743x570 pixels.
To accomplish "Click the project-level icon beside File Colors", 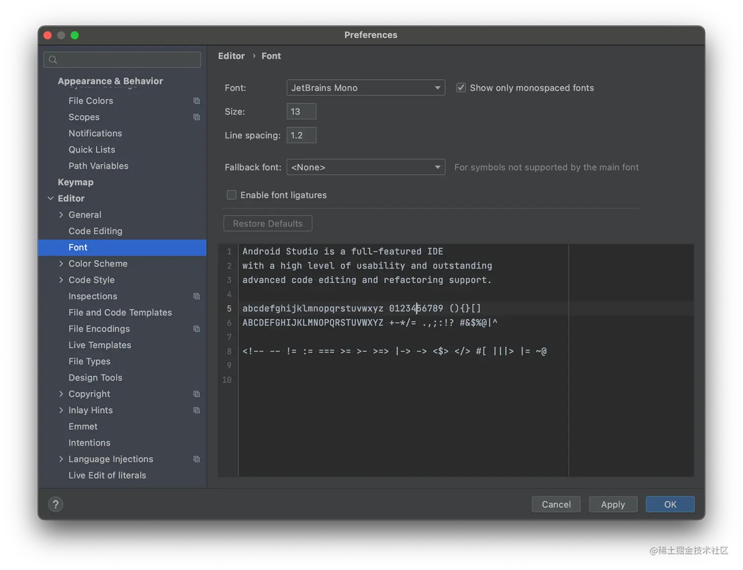I will point(197,101).
